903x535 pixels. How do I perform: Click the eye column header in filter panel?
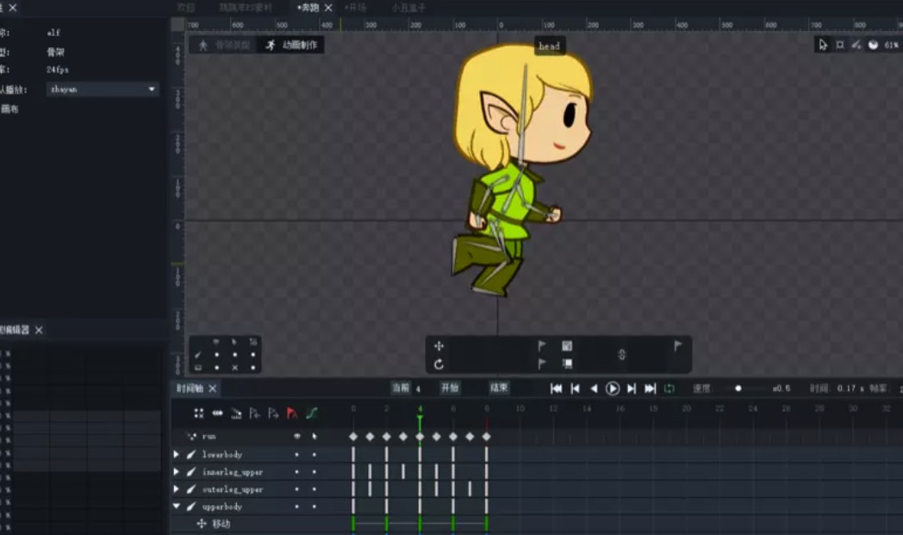click(x=216, y=342)
